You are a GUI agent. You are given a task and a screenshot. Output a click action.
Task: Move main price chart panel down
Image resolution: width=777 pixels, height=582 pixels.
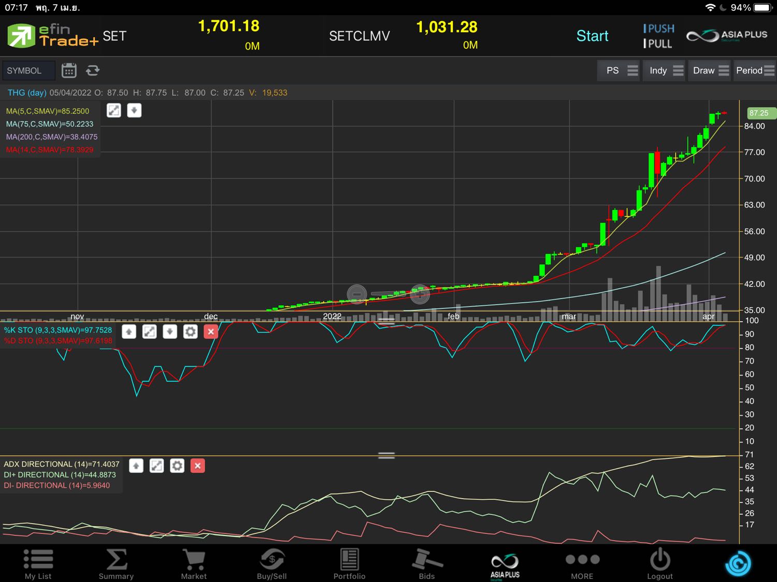134,110
